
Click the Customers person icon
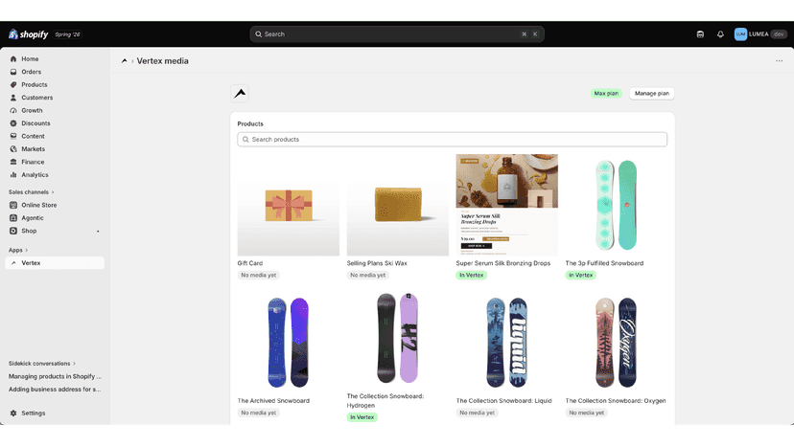pos(13,98)
